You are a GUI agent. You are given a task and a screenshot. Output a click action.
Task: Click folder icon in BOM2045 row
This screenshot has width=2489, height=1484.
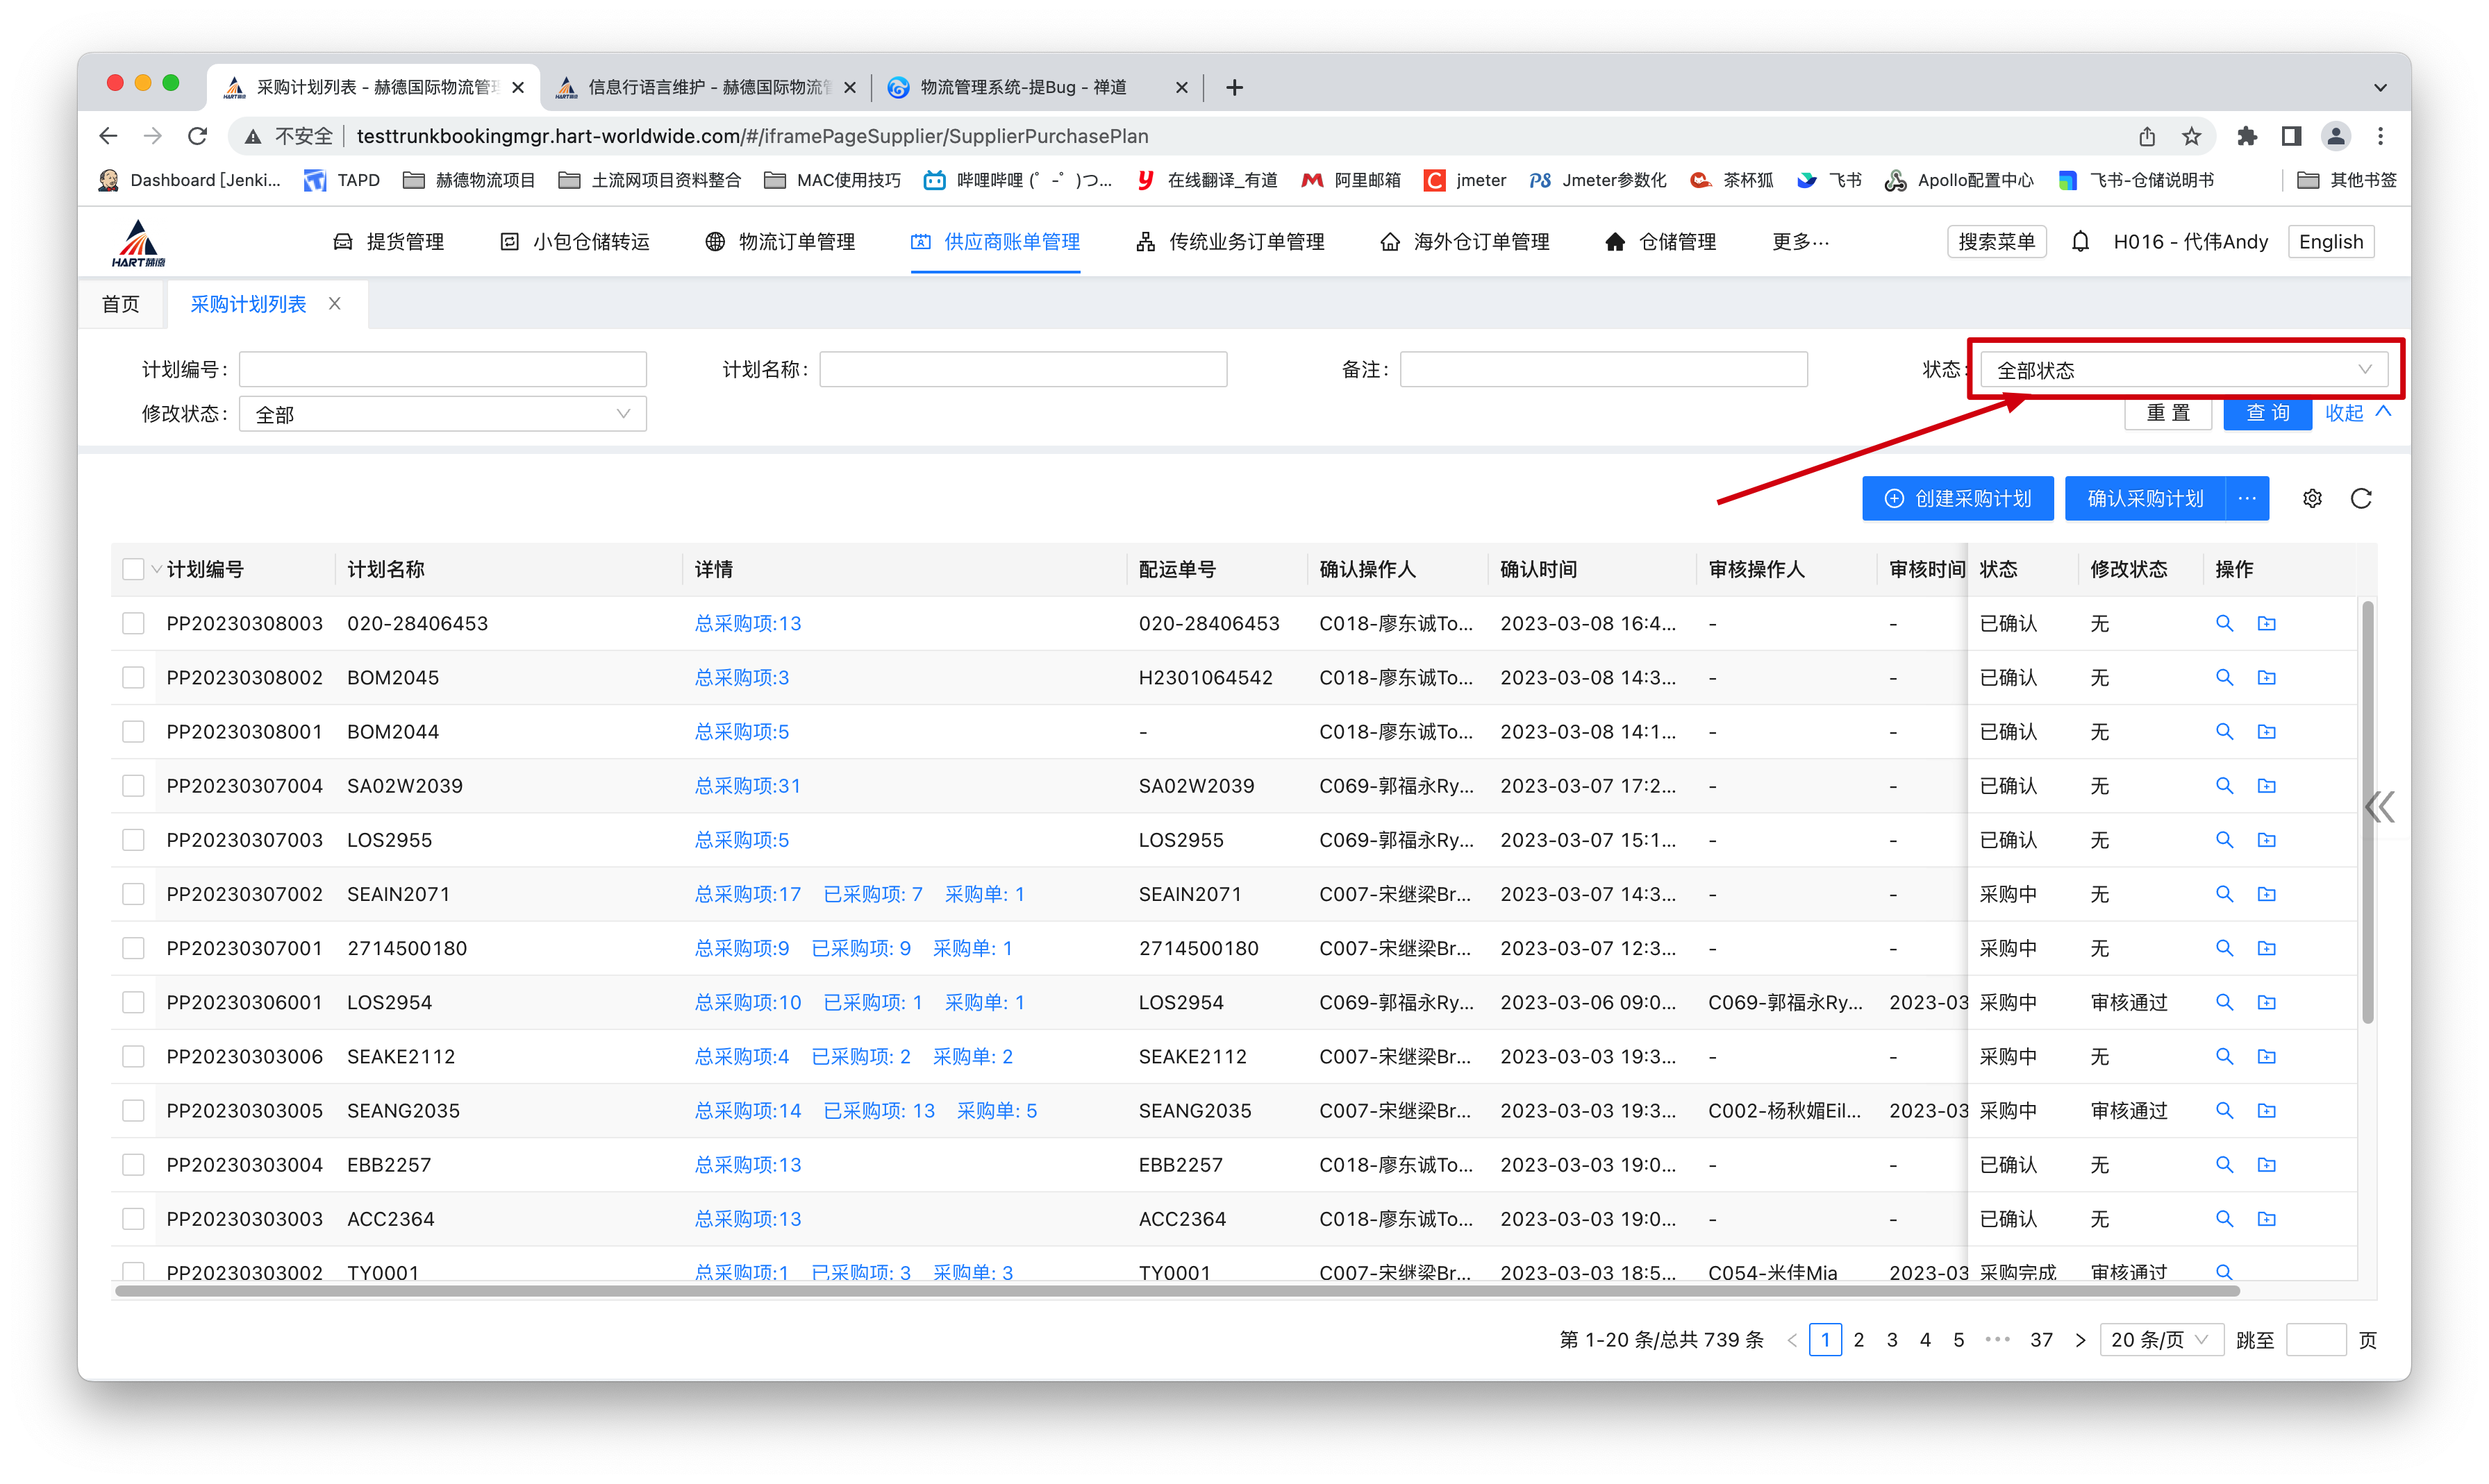[x=2267, y=678]
